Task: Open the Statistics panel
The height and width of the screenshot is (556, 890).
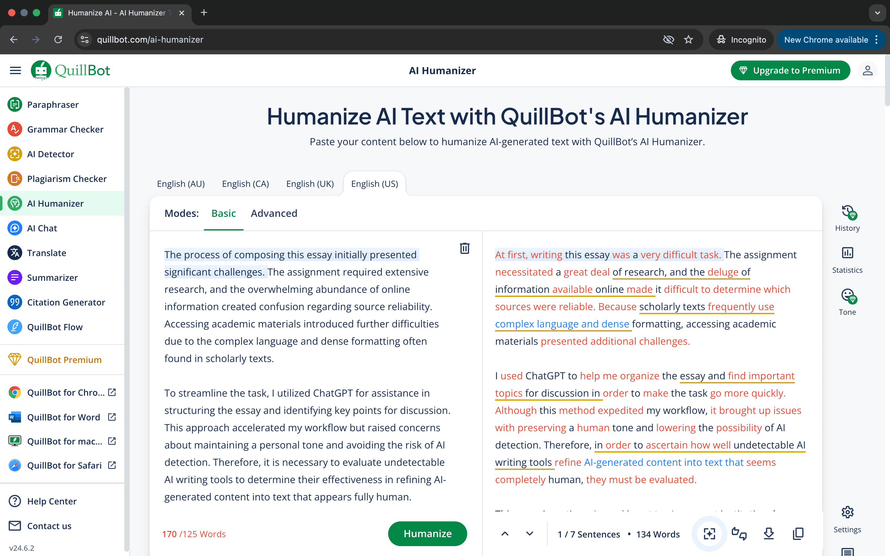Action: point(847,260)
